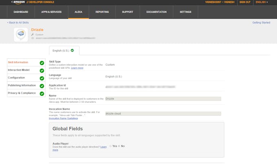Open Interaction Model section in sidebar

pyautogui.click(x=26, y=70)
